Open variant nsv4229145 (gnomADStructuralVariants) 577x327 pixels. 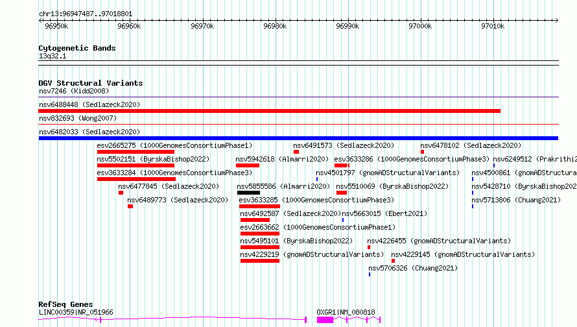coord(463,254)
